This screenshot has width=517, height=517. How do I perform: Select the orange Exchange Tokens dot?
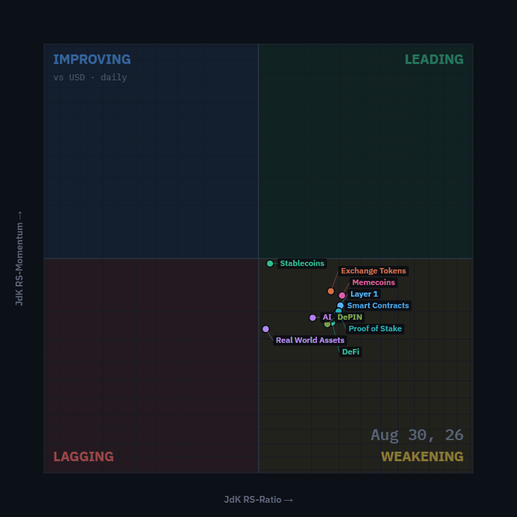[331, 291]
